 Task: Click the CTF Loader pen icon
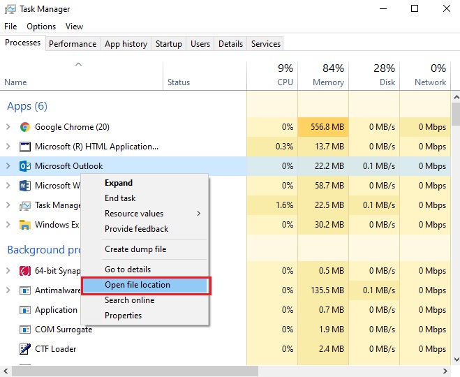click(x=25, y=349)
